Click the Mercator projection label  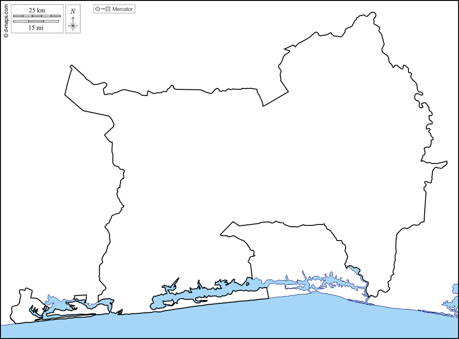click(122, 9)
